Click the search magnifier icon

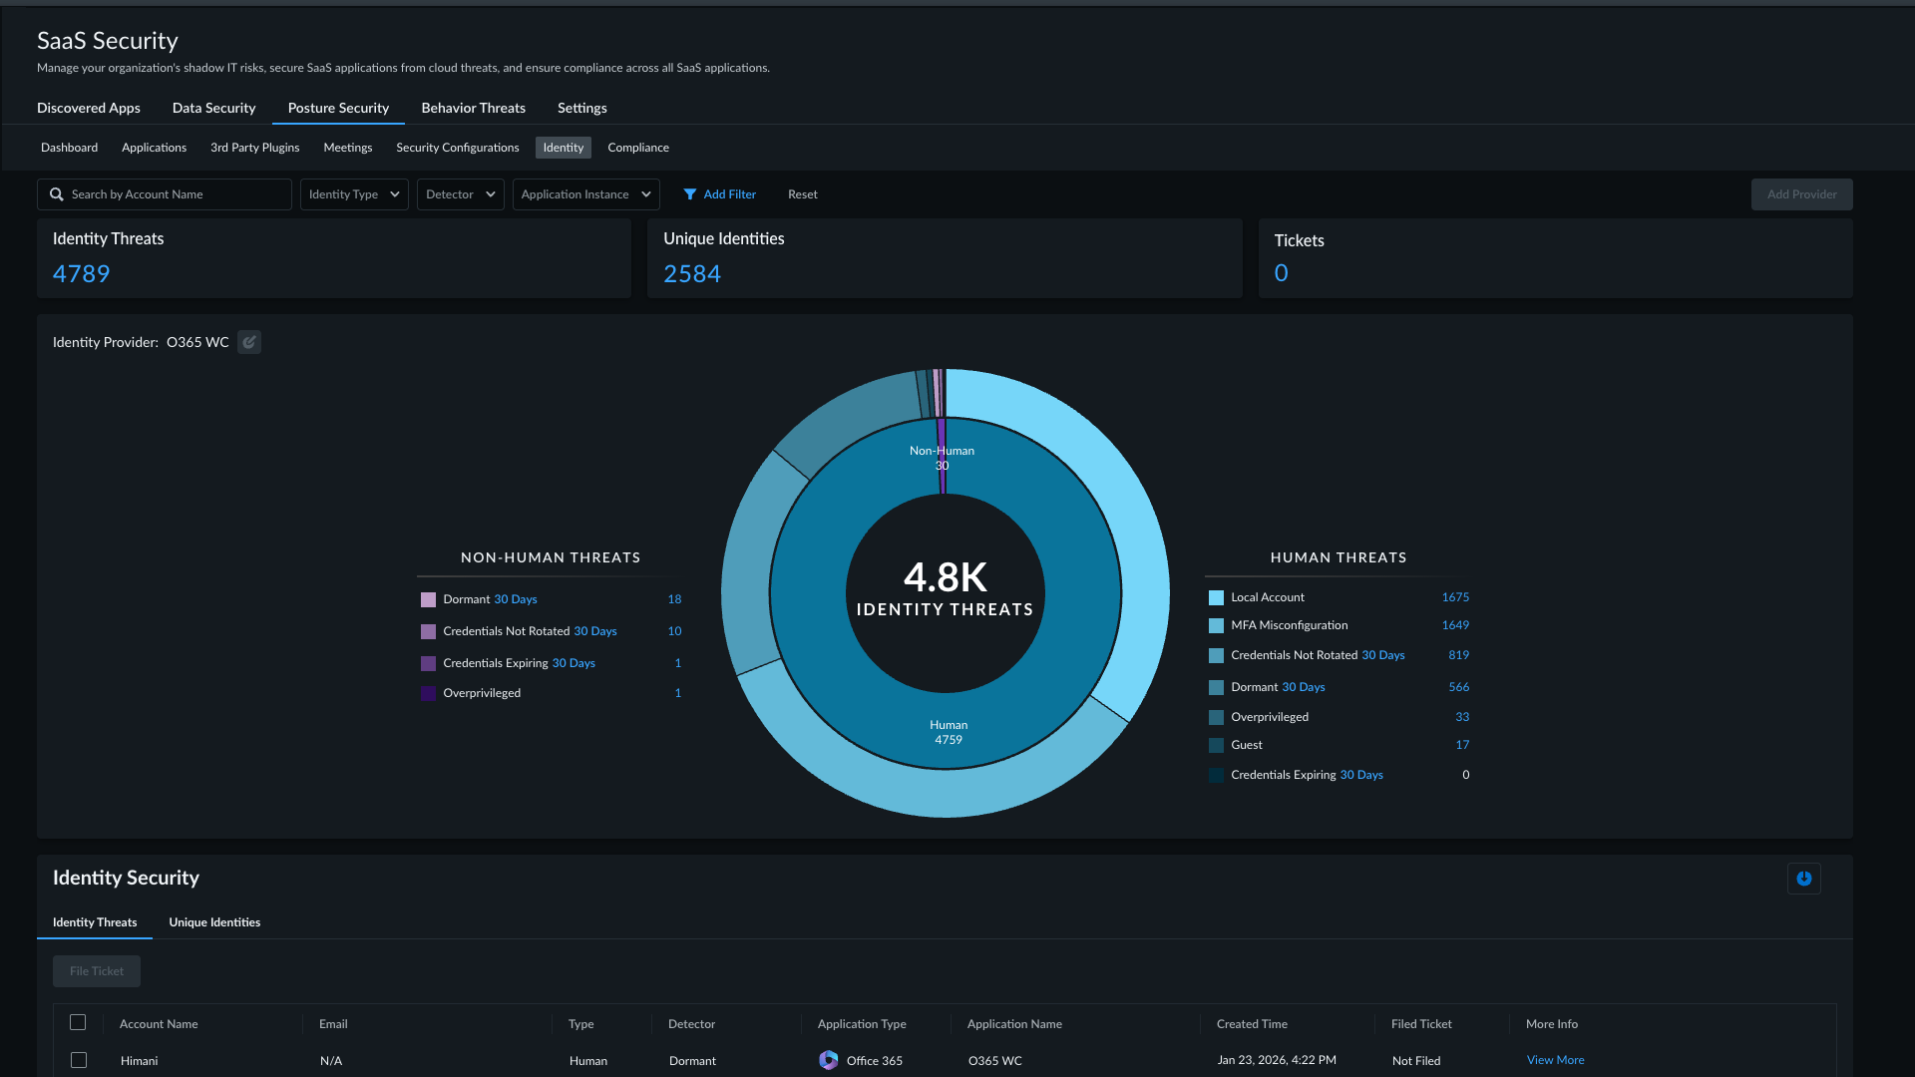pyautogui.click(x=57, y=194)
